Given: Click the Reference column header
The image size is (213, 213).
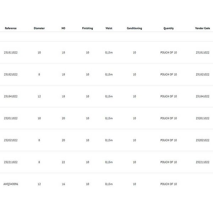Looking at the screenshot, I should pos(11,28).
